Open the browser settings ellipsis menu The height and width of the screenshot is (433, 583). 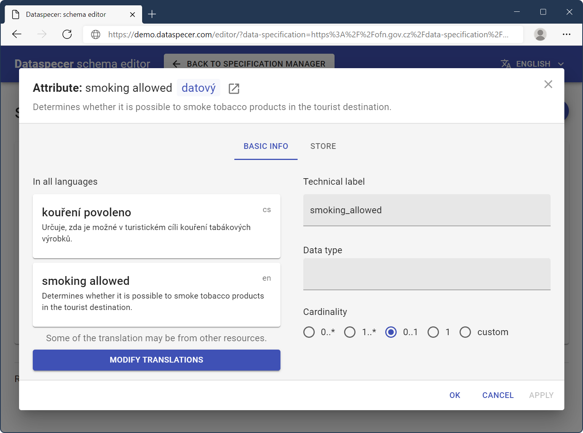[x=566, y=34]
